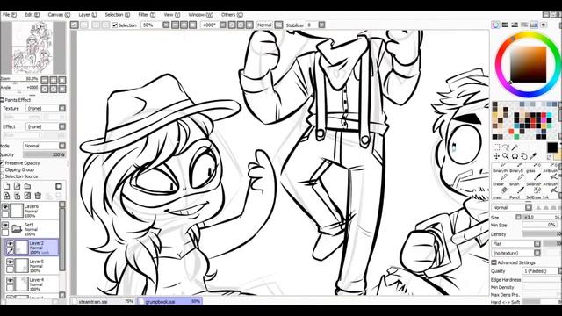Open the Window menu
The width and height of the screenshot is (562, 316).
200,15
